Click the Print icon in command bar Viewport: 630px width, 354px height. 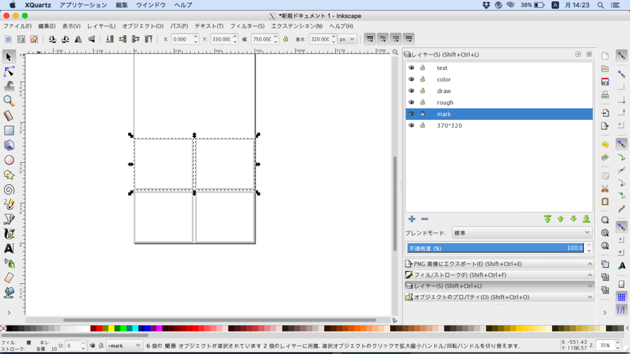pyautogui.click(x=605, y=95)
